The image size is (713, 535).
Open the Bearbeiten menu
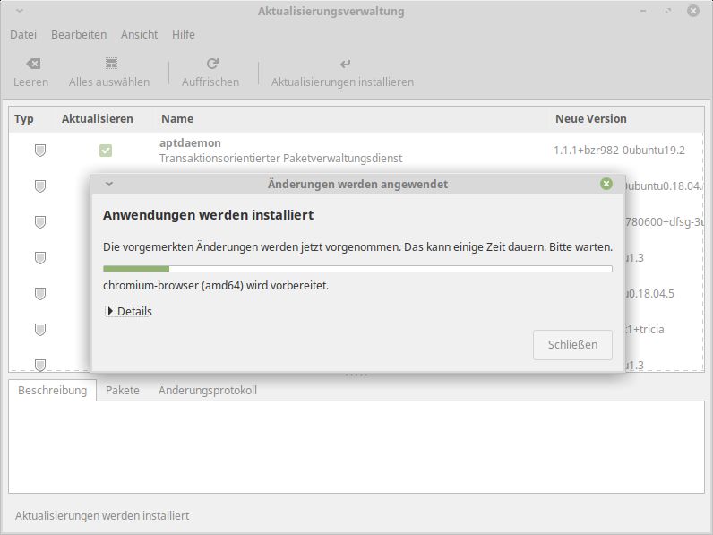79,34
